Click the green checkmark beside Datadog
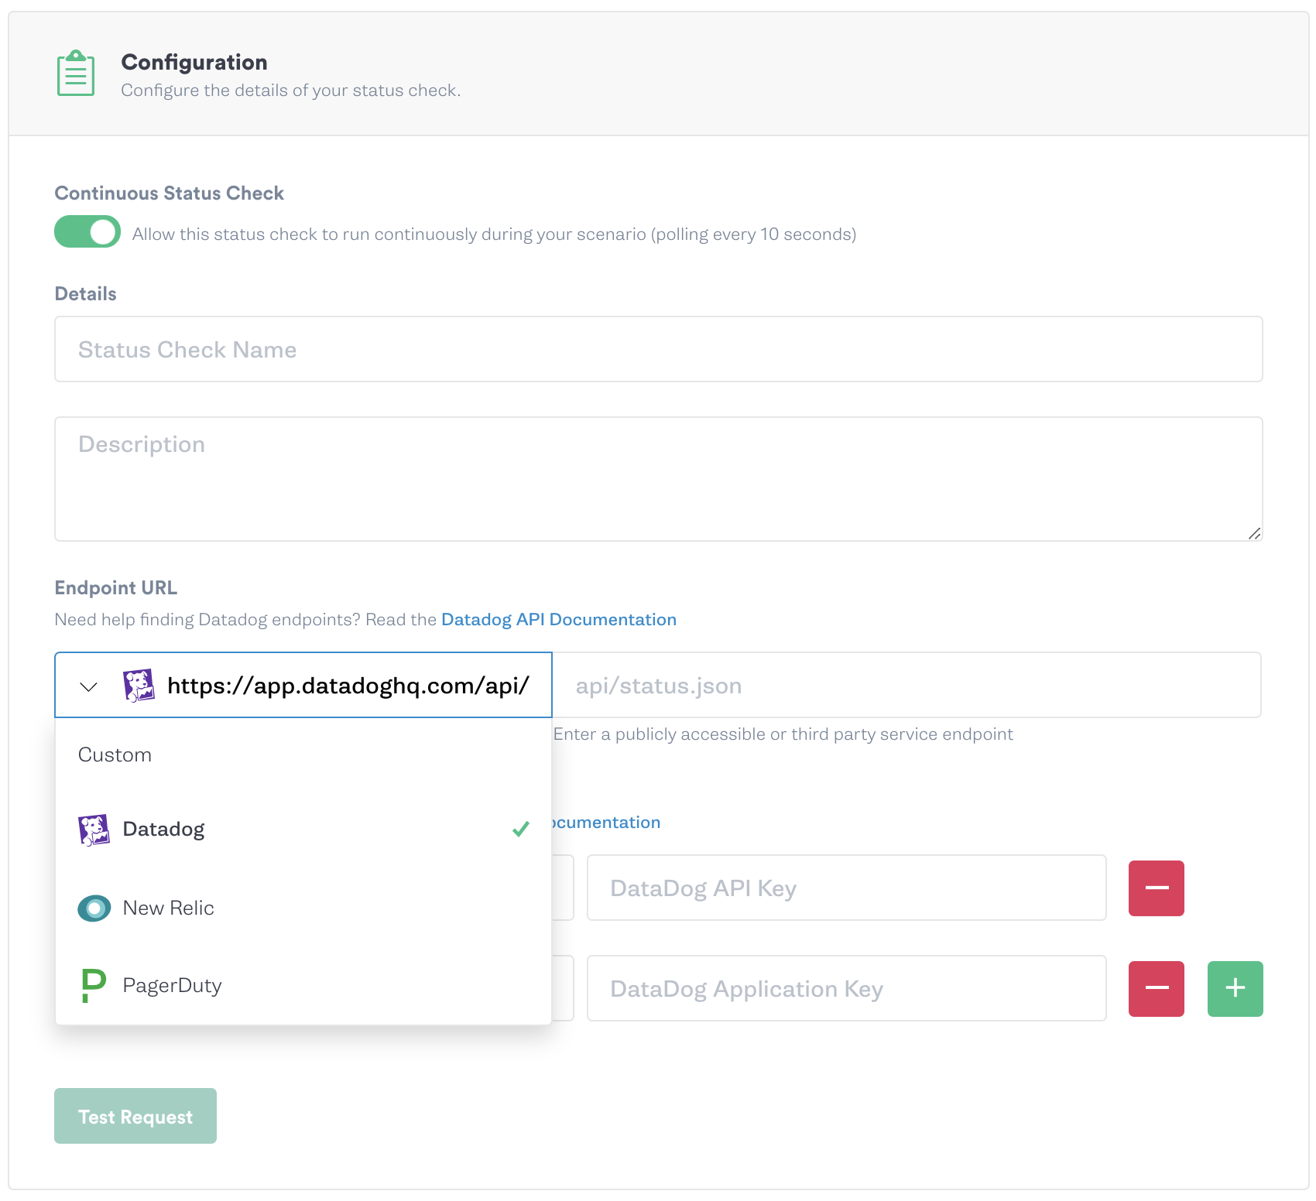 [520, 829]
